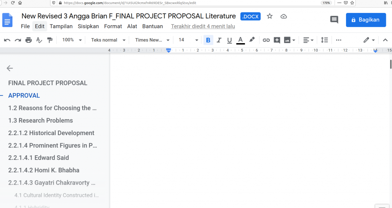This screenshot has height=208, width=392.
Task: Open the Teks normal style dropdown
Action: [x=108, y=40]
